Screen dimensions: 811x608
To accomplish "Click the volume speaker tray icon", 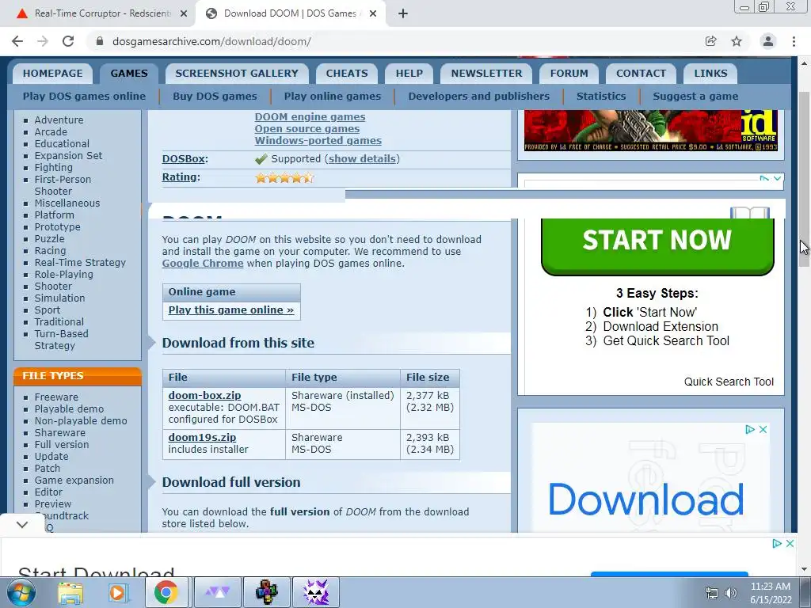I will coord(731,593).
